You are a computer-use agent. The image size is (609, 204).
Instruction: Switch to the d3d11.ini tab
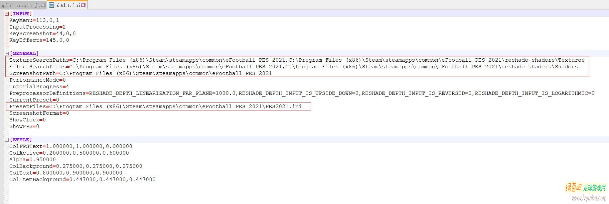click(68, 5)
